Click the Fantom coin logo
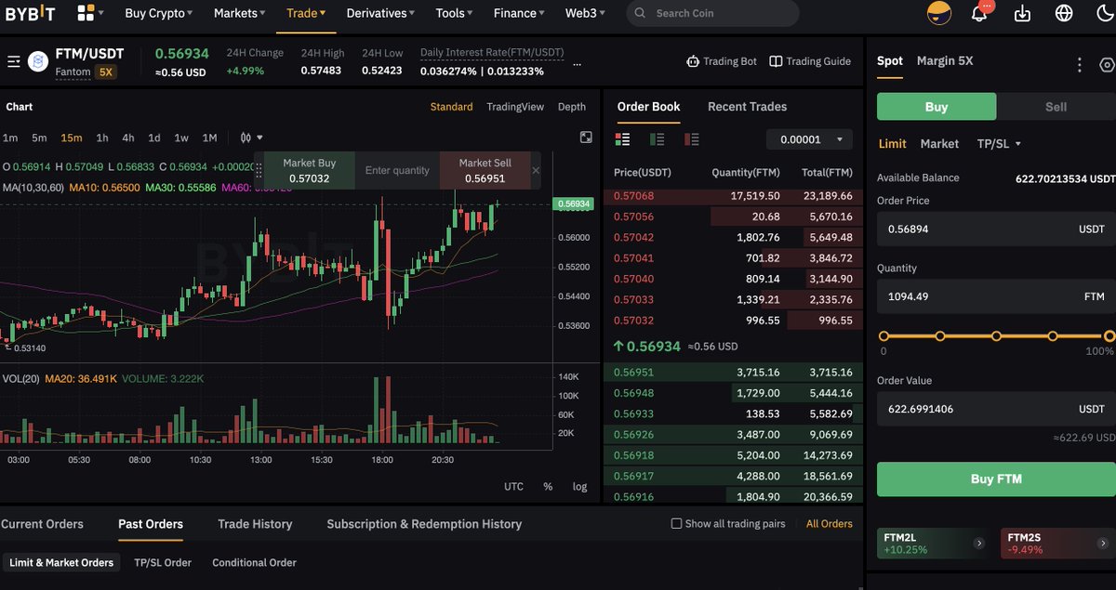Viewport: 1116px width, 590px height. (x=38, y=62)
